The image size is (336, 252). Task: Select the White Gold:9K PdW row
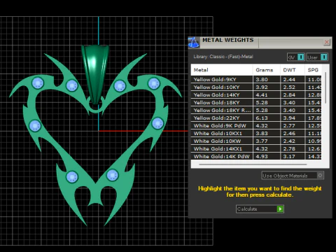(x=256, y=125)
